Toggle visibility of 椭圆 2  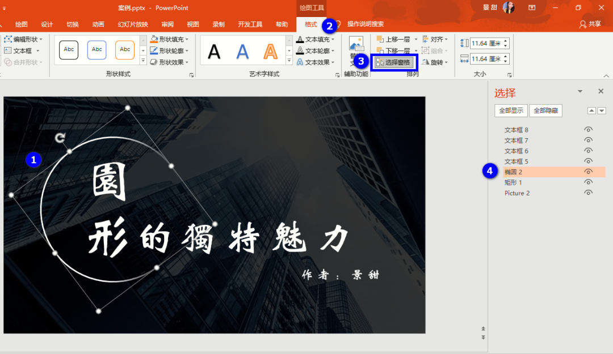588,172
